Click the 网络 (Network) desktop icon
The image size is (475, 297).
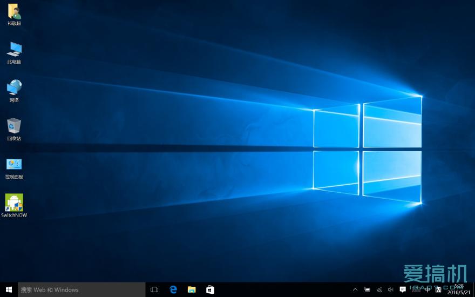tap(14, 88)
